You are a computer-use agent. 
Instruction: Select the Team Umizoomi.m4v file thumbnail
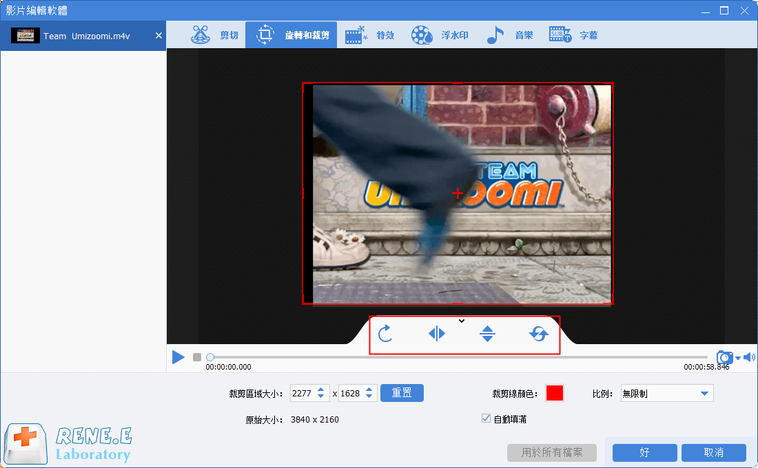(25, 36)
